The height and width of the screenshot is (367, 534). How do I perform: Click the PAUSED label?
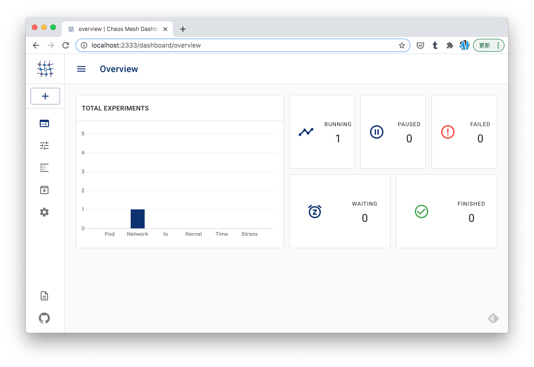point(409,124)
